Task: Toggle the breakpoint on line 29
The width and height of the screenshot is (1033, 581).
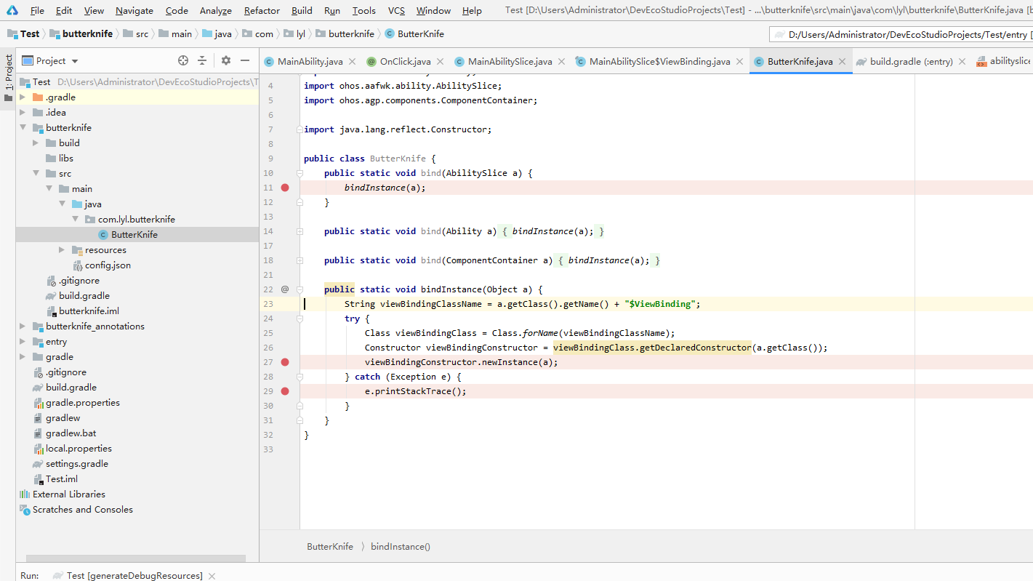Action: coord(285,391)
